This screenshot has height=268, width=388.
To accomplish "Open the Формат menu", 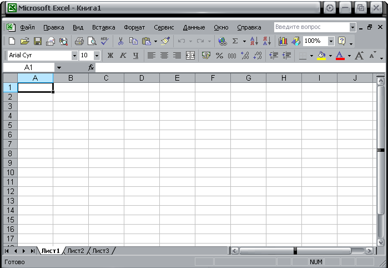I will (134, 27).
